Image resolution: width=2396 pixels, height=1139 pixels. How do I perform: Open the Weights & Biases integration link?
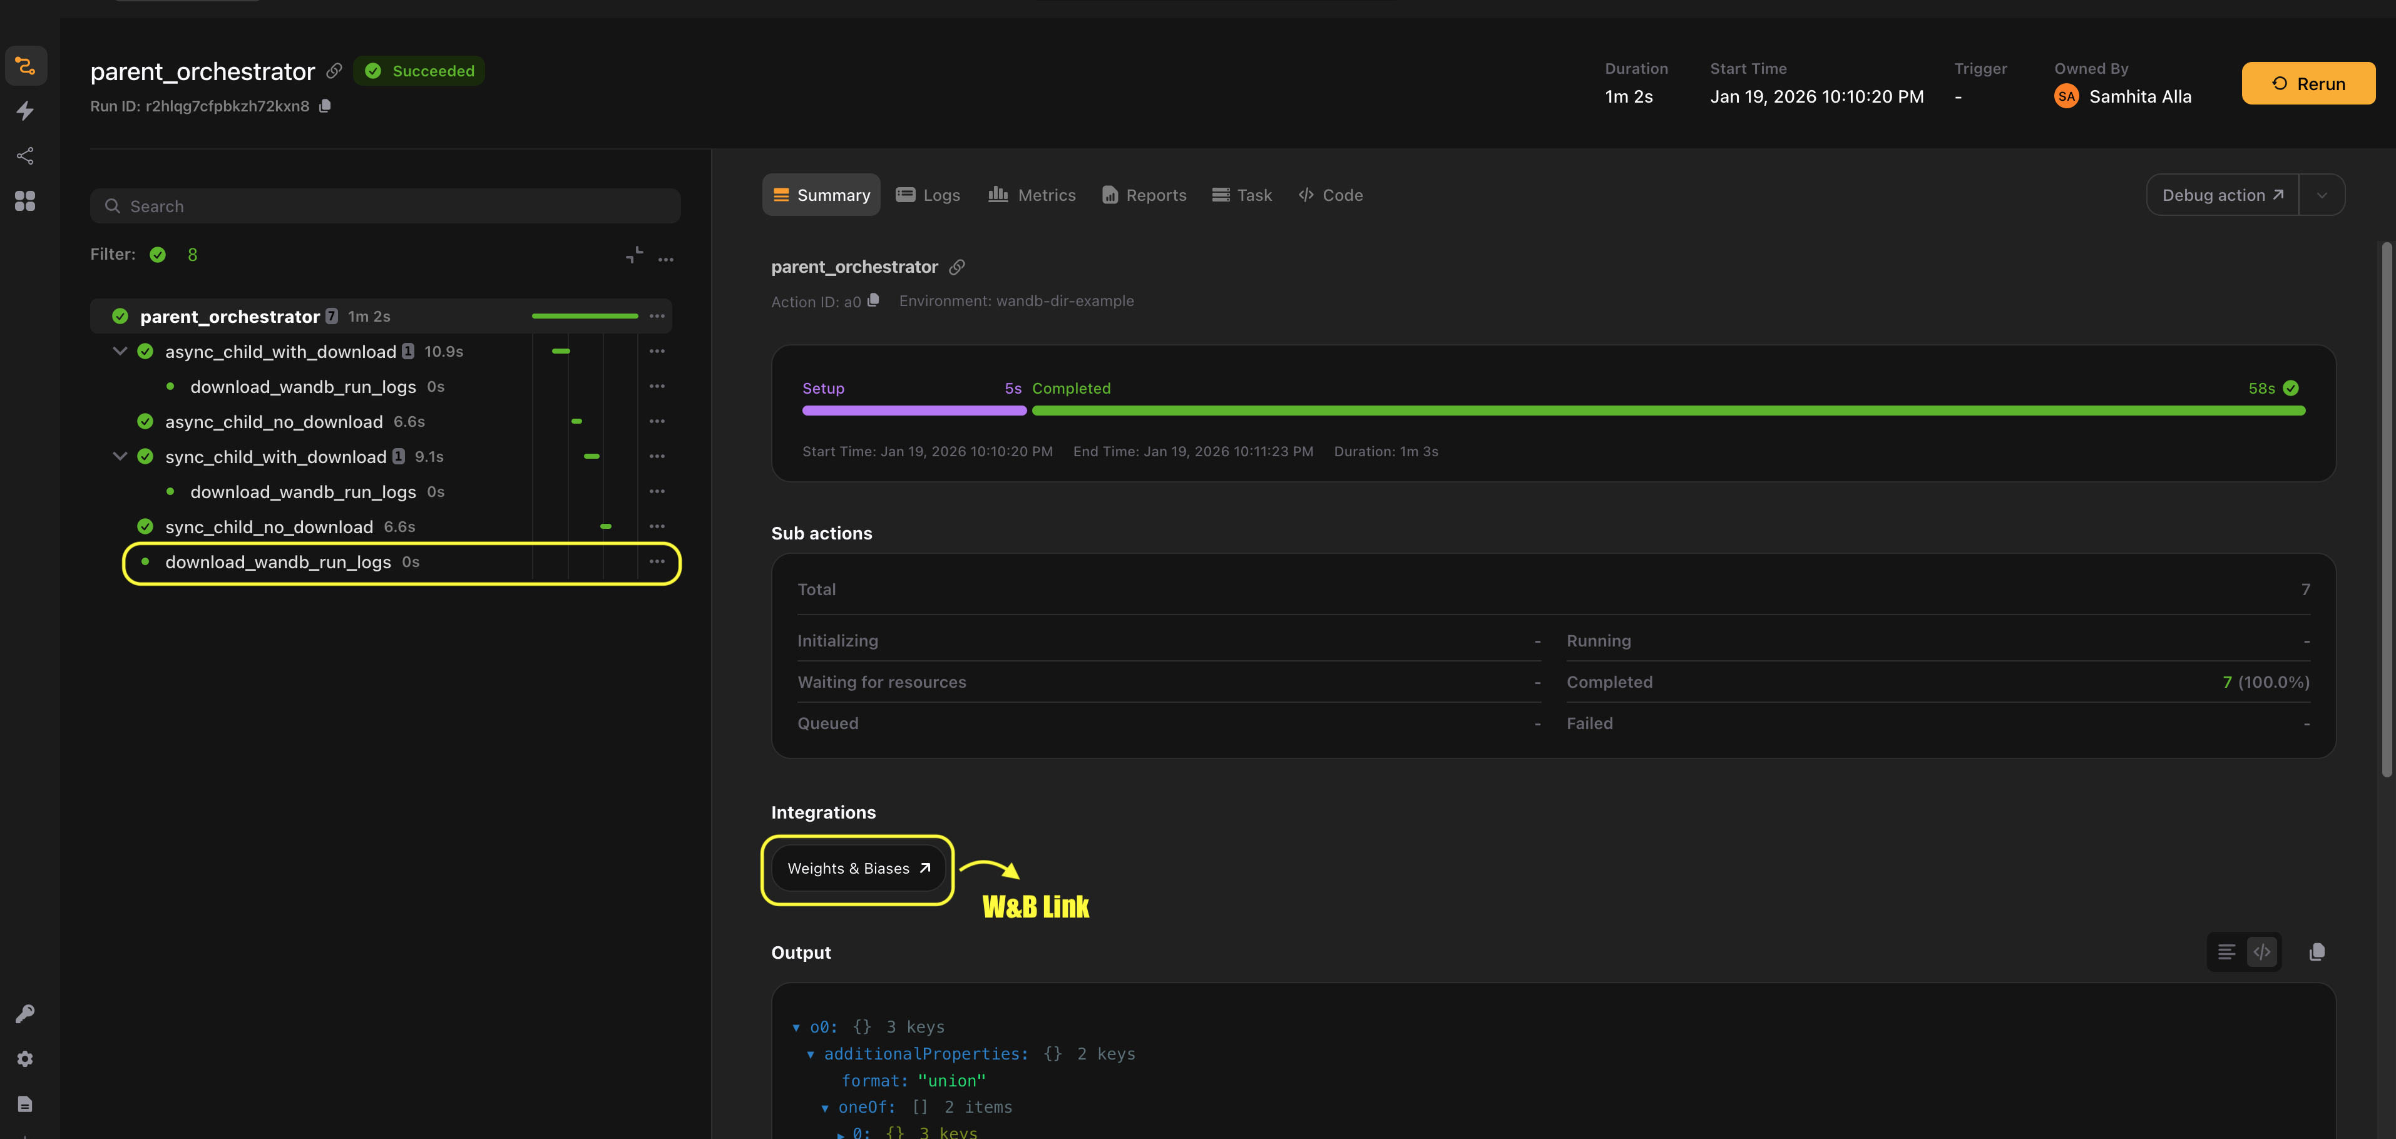pos(858,869)
